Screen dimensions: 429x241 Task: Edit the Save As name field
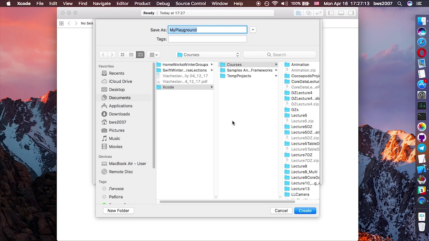tap(207, 30)
